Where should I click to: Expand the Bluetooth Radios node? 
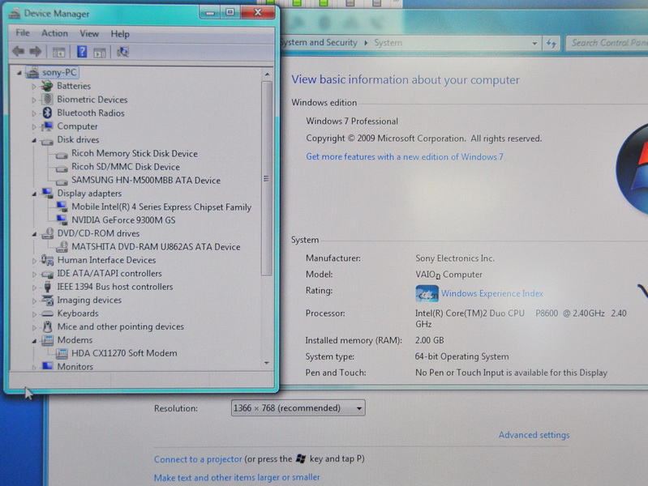click(34, 113)
